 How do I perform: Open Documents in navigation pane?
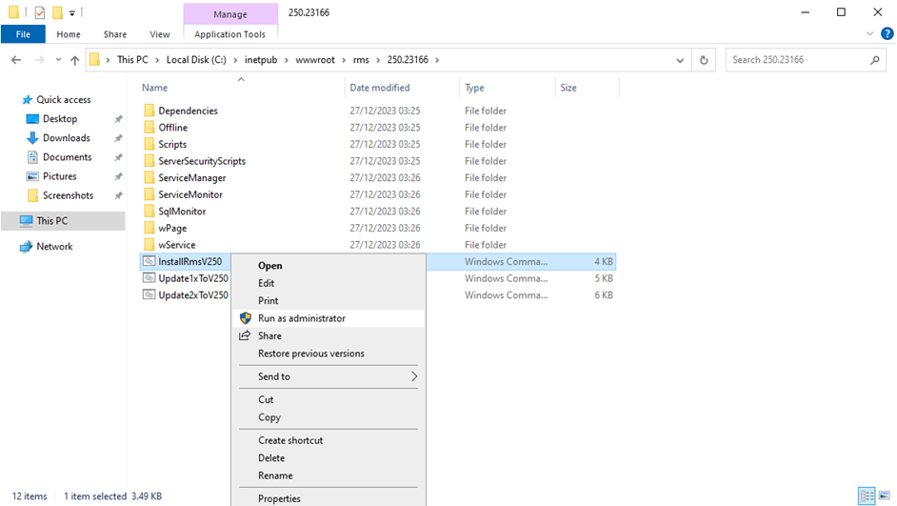click(x=67, y=157)
